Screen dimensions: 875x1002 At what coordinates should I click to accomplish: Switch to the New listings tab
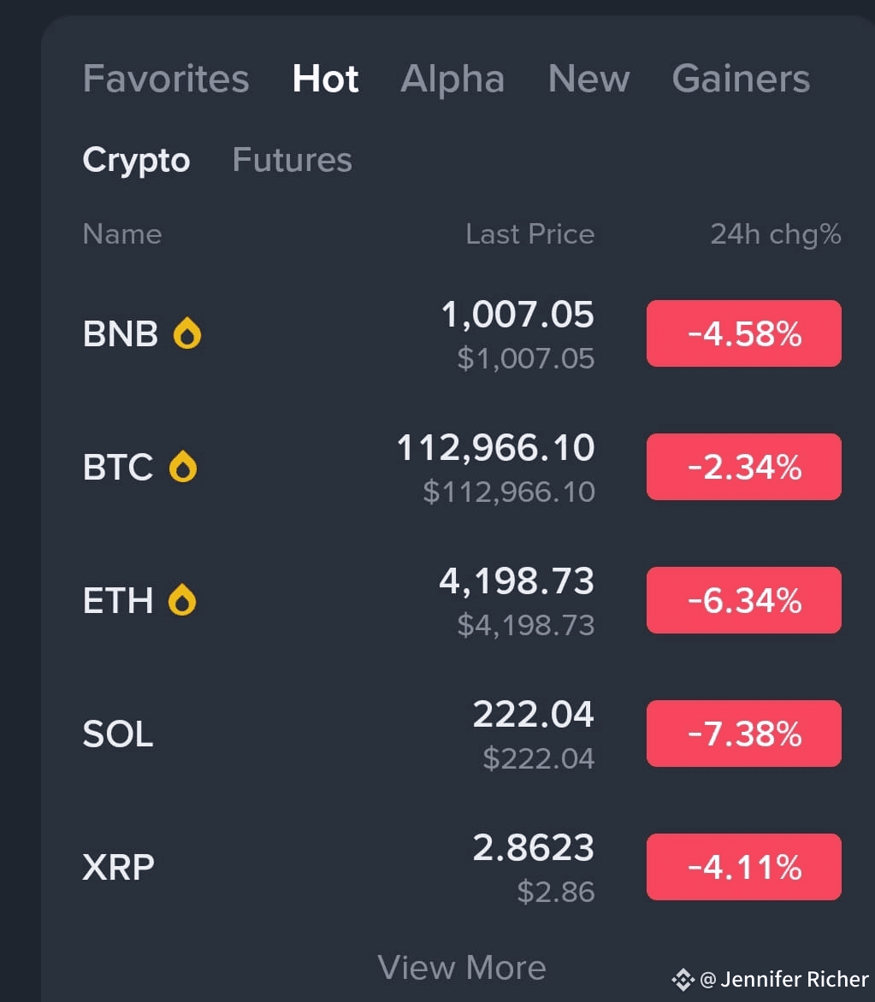[588, 79]
